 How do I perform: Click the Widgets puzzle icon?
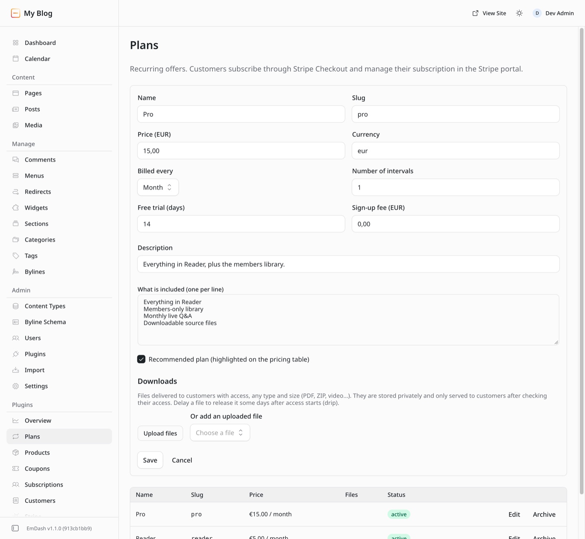pos(16,207)
